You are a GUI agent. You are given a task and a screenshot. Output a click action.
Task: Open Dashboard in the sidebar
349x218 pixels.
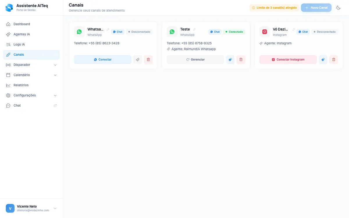[31, 24]
